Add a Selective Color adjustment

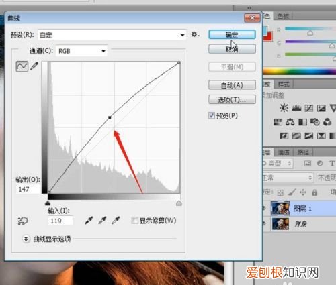click(321, 136)
